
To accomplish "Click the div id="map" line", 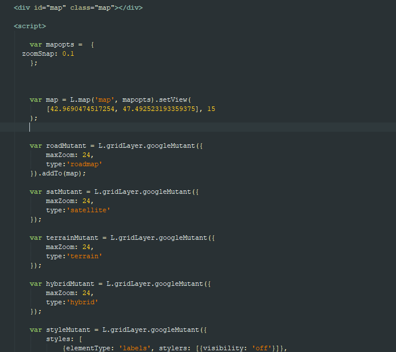I will 78,8.
